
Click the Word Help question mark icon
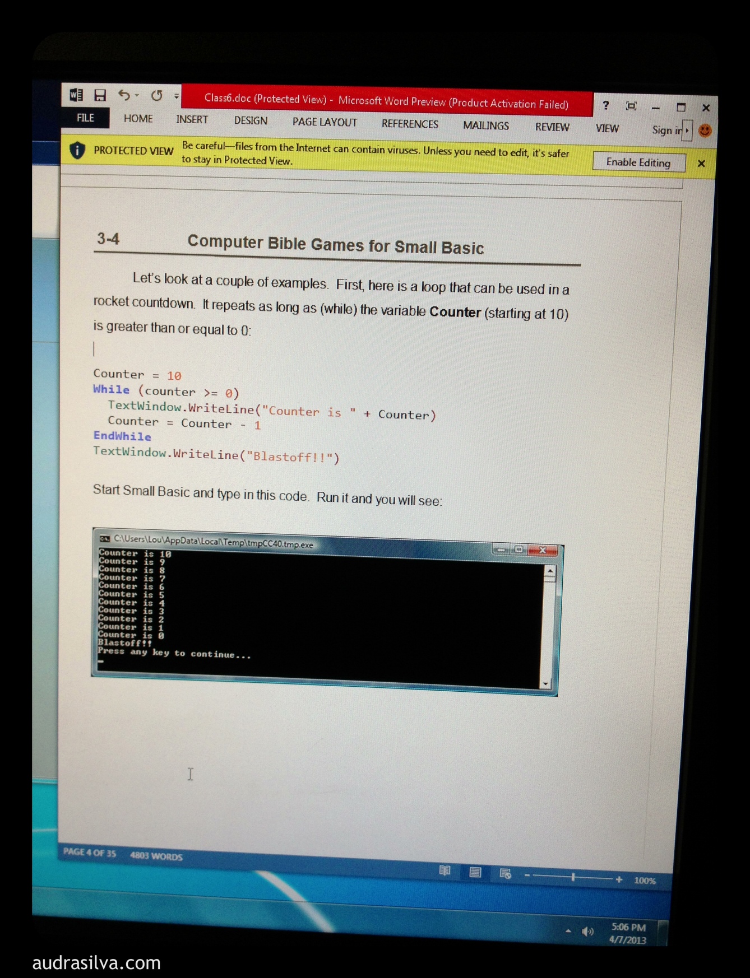pyautogui.click(x=606, y=105)
